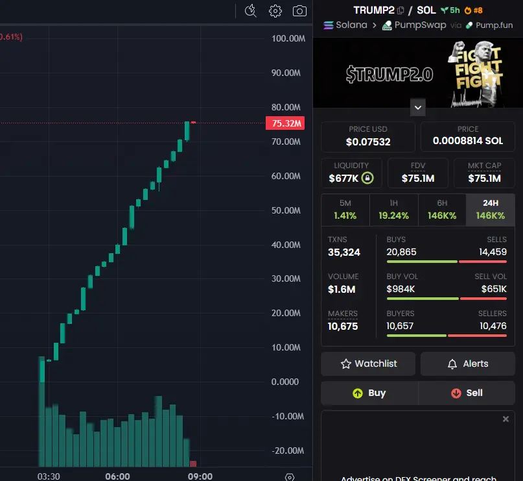The height and width of the screenshot is (481, 523).
Task: Click the chart time axis settings icon
Action: (x=290, y=477)
